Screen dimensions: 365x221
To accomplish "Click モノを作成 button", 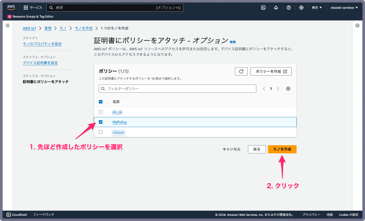I will pyautogui.click(x=282, y=149).
